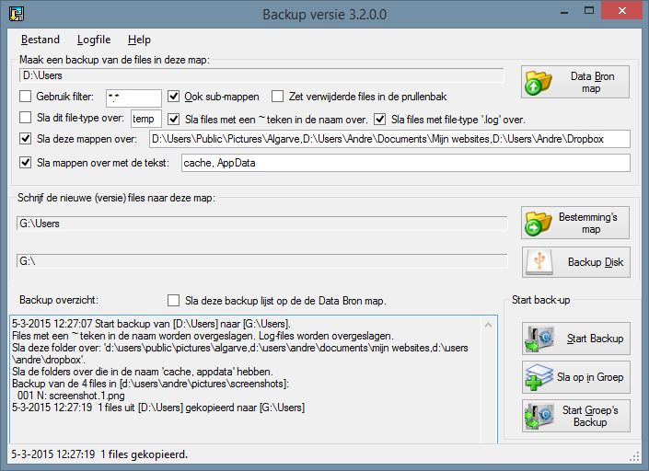Toggle Zet verwijderde files in de prullenbak
649x471 pixels.
click(277, 97)
